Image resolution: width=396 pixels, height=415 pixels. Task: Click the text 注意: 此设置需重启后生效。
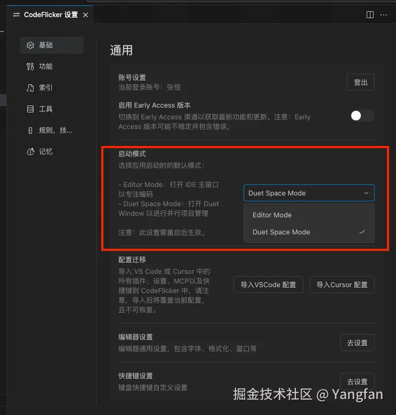[x=162, y=233]
